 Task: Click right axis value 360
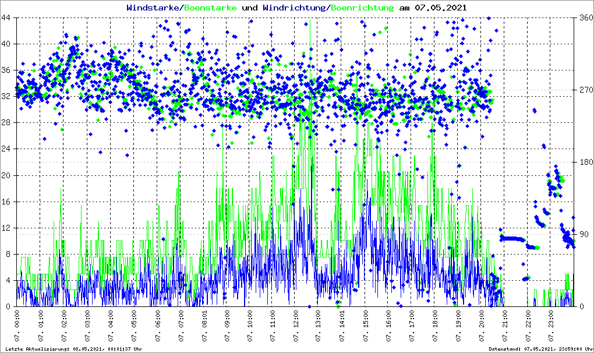(586, 18)
